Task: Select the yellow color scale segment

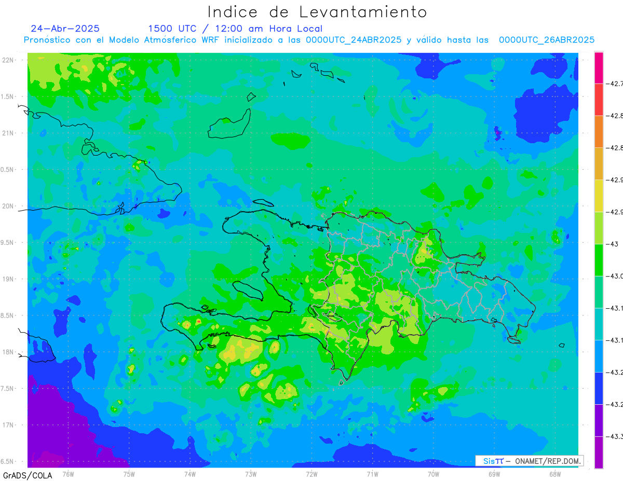Action: click(599, 196)
